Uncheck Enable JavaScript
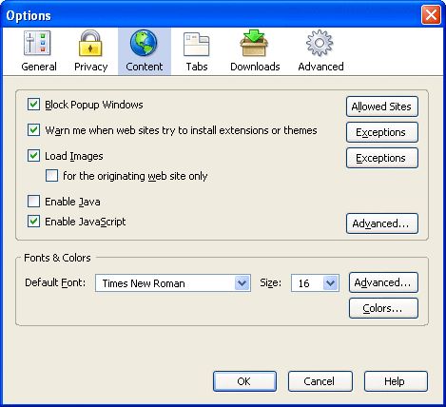Viewport: 446px width, 407px height. click(x=33, y=222)
